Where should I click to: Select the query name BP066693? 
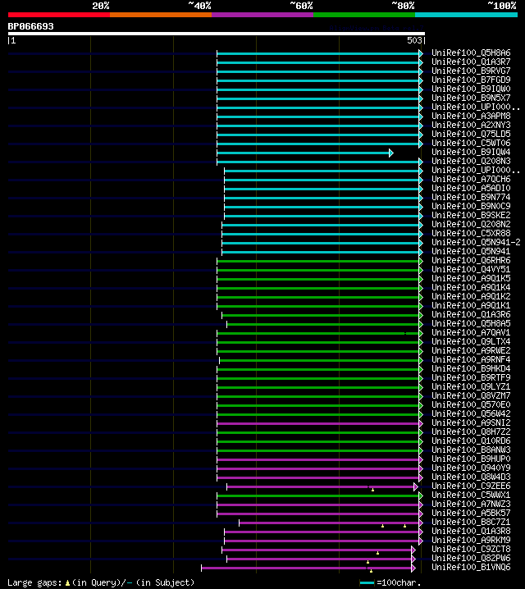[31, 26]
